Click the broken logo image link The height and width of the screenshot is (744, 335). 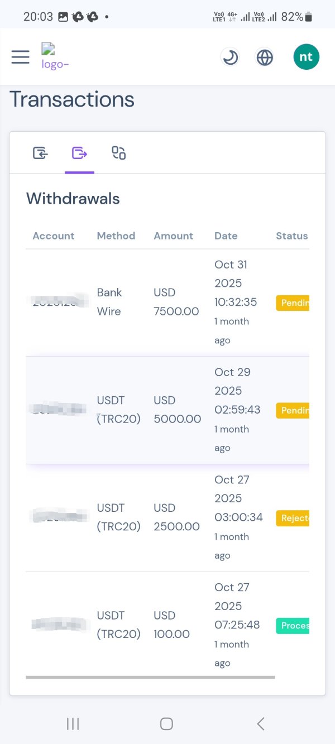(55, 57)
